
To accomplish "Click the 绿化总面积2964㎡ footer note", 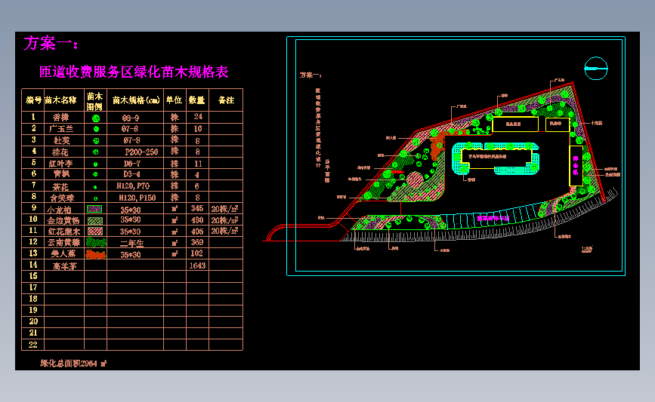I will [73, 364].
